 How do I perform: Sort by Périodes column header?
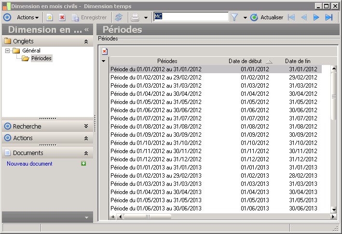(x=167, y=61)
